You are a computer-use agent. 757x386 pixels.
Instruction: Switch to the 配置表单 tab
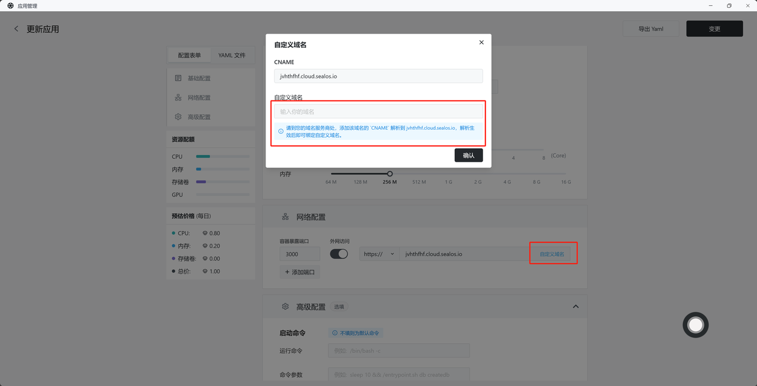tap(189, 55)
